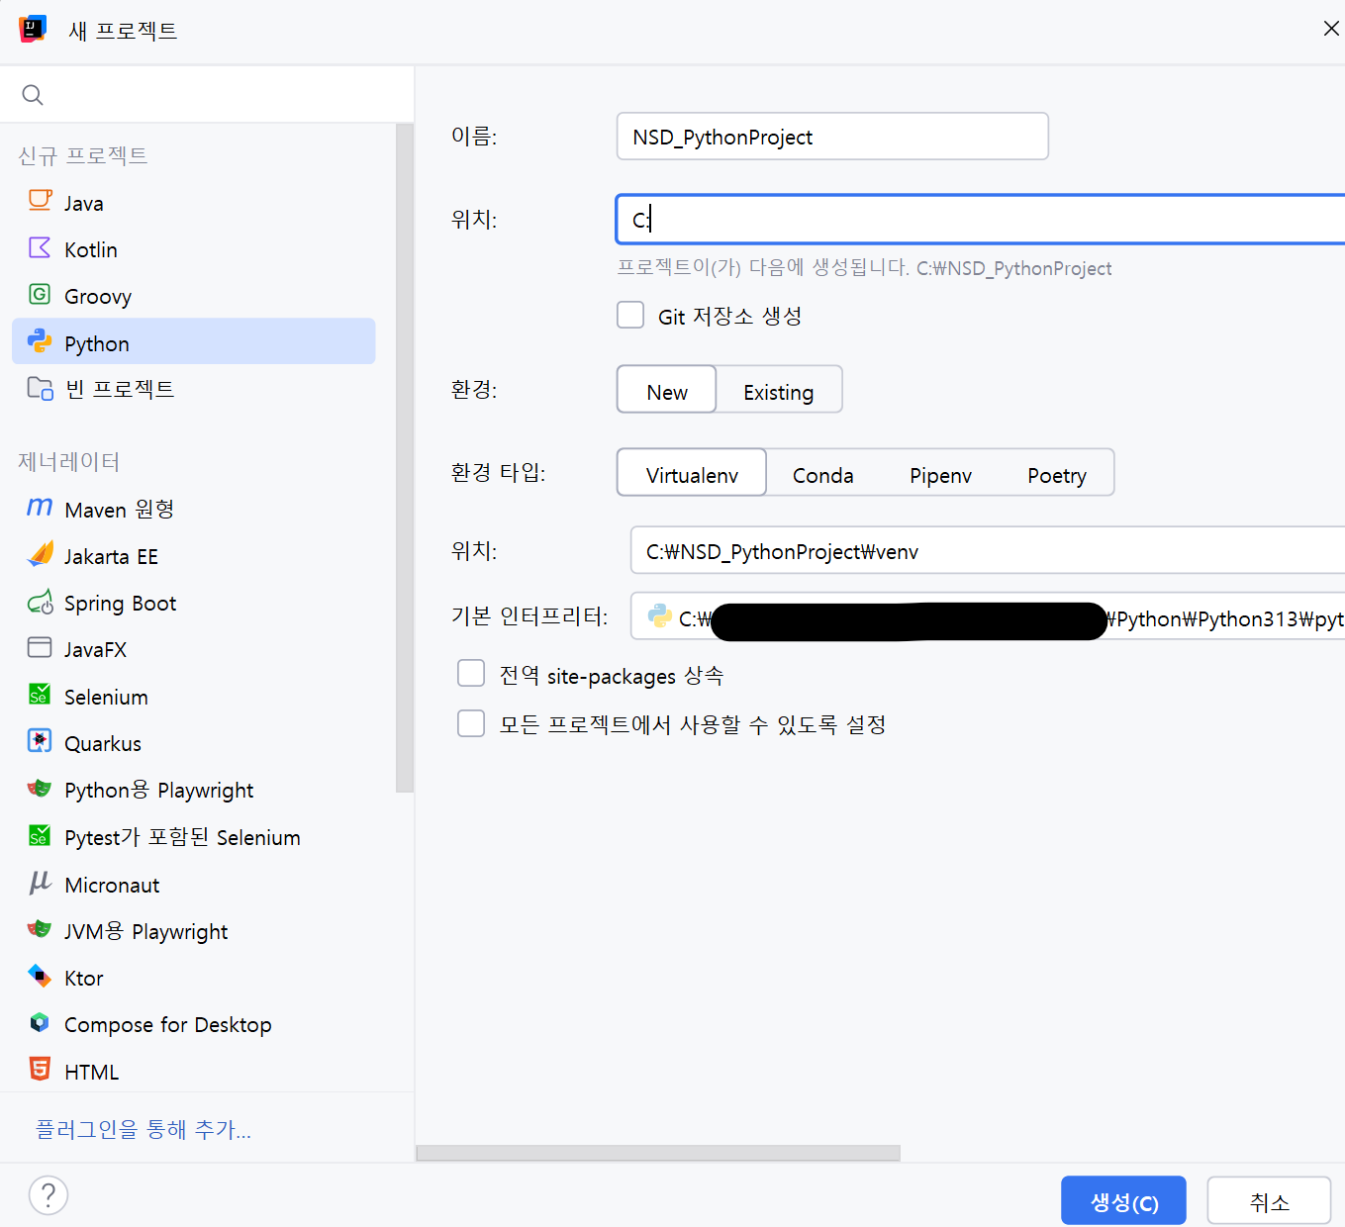Open help with the question mark icon
1345x1227 pixels.
48,1195
